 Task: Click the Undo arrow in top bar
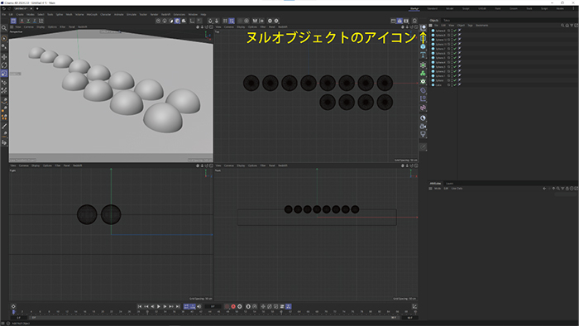(3, 8)
